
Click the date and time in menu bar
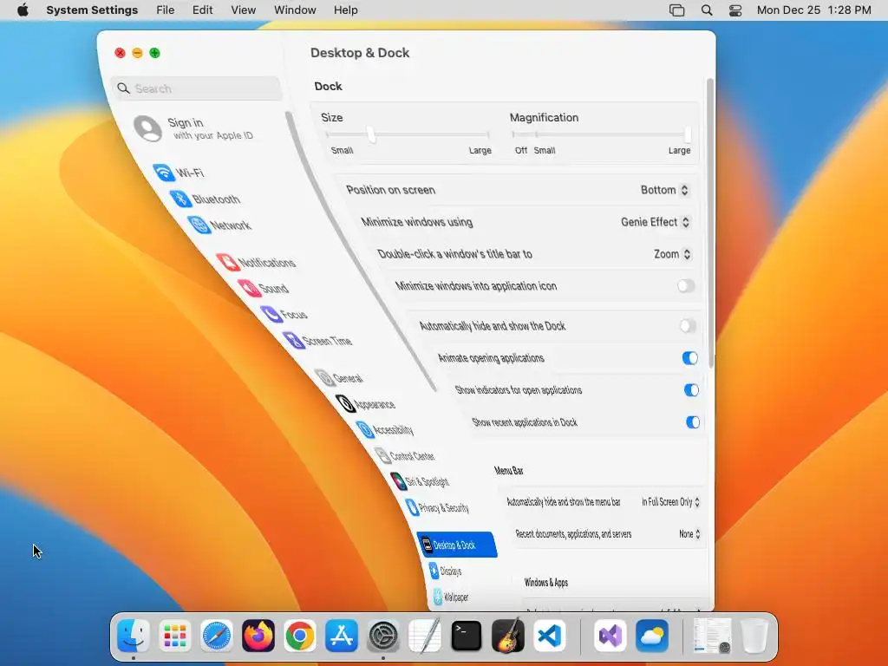coord(813,10)
